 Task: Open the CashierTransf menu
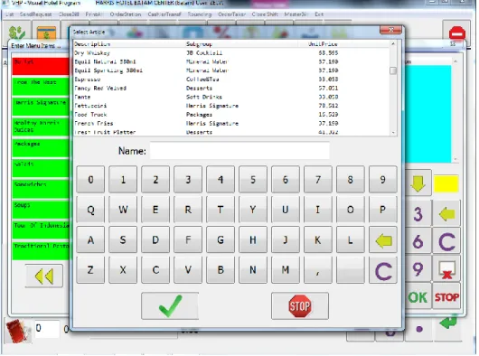click(x=164, y=14)
